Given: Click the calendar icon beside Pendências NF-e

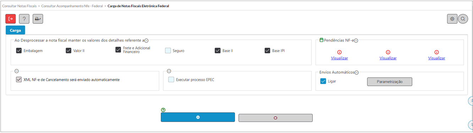Looking at the screenshot, I should (x=321, y=40).
